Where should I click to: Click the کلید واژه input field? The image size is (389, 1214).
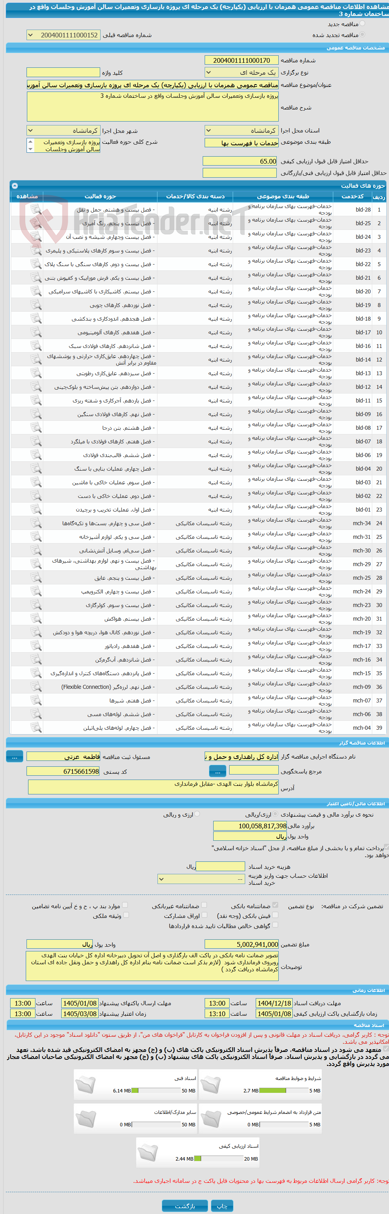64,72
